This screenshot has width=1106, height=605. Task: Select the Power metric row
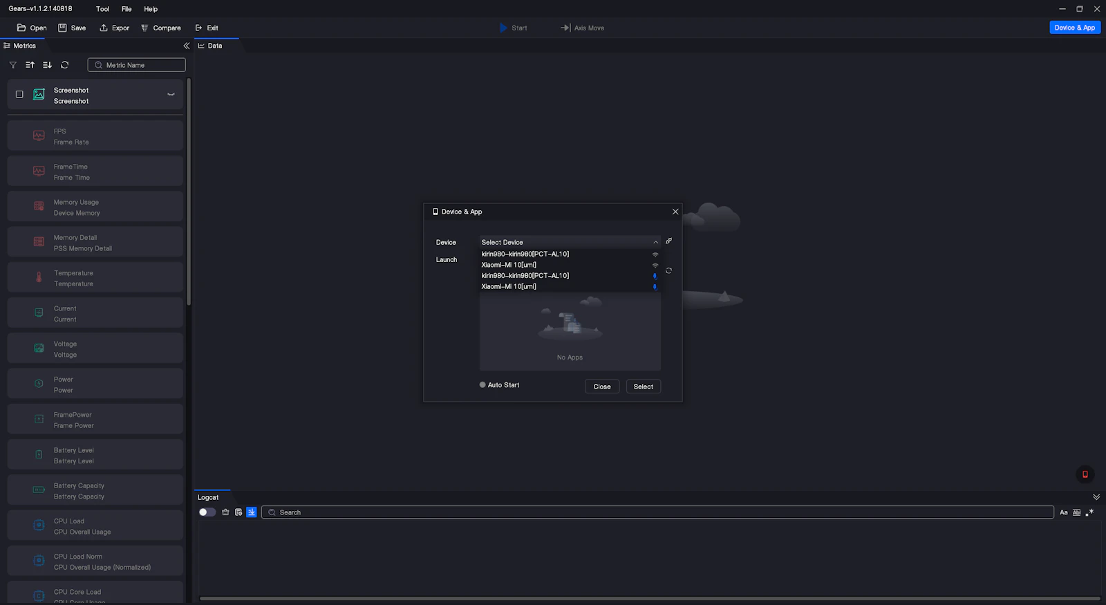coord(95,384)
